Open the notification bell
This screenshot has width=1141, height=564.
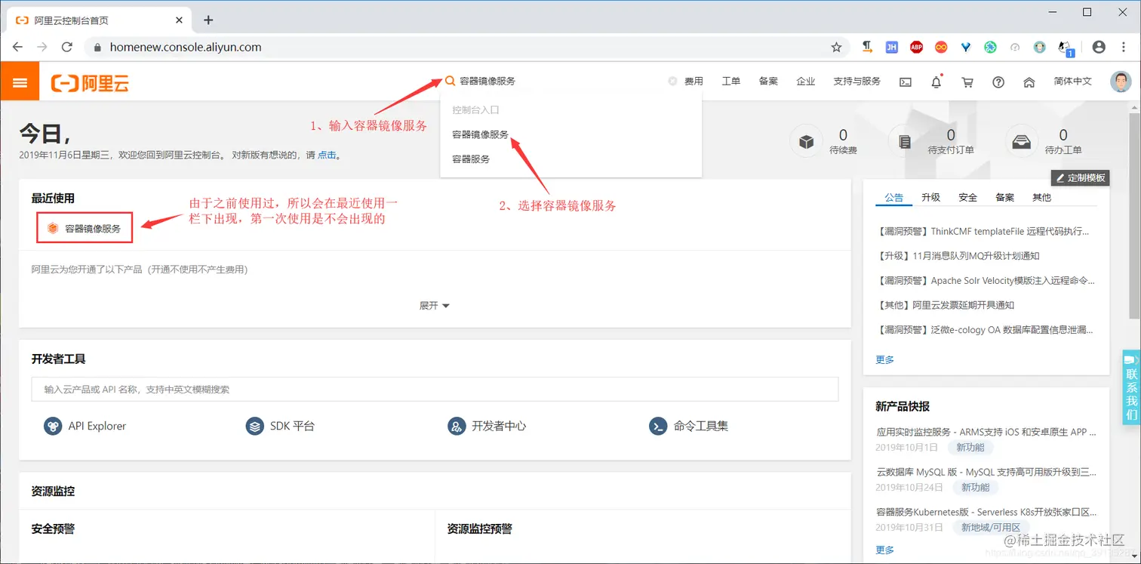point(936,82)
